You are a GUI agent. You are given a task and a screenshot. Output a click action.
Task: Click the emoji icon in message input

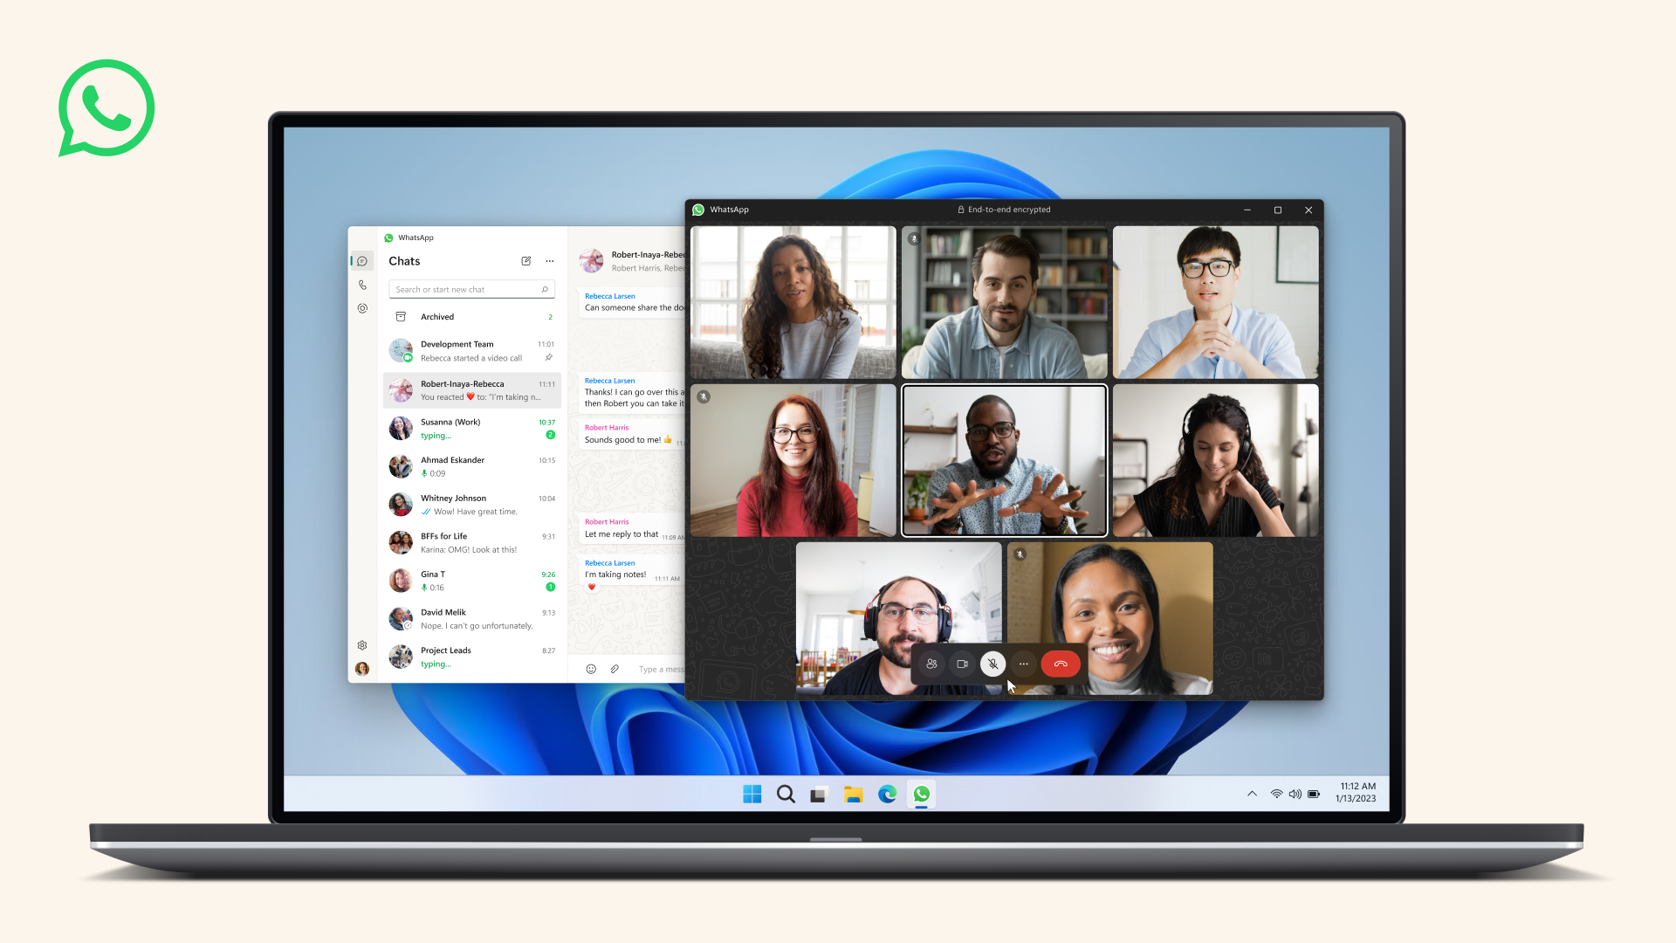pyautogui.click(x=589, y=669)
